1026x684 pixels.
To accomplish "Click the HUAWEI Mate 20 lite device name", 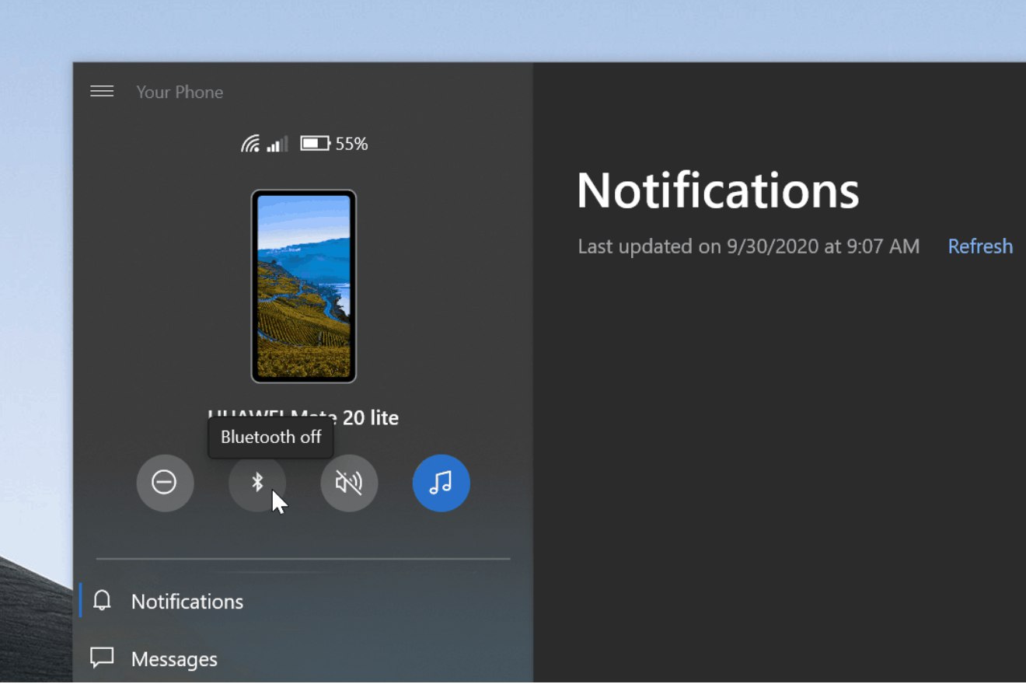I will point(303,417).
